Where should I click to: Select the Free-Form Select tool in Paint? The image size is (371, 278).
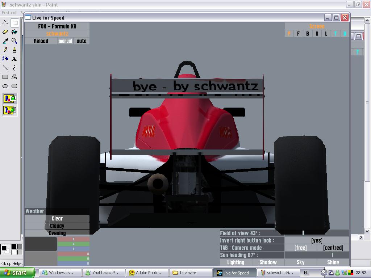(x=5, y=23)
